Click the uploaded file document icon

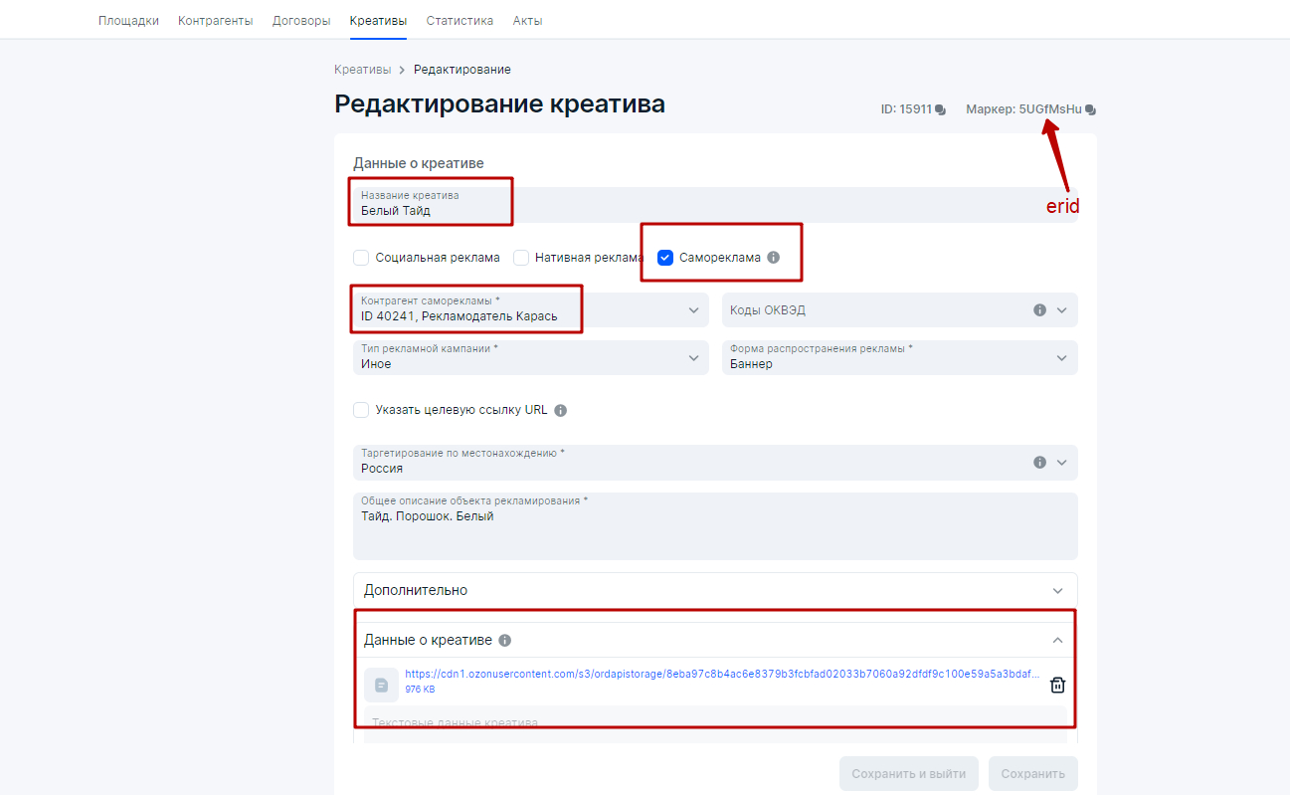(381, 685)
